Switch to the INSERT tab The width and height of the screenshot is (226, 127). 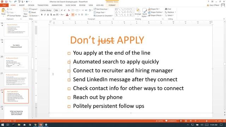tap(22, 5)
